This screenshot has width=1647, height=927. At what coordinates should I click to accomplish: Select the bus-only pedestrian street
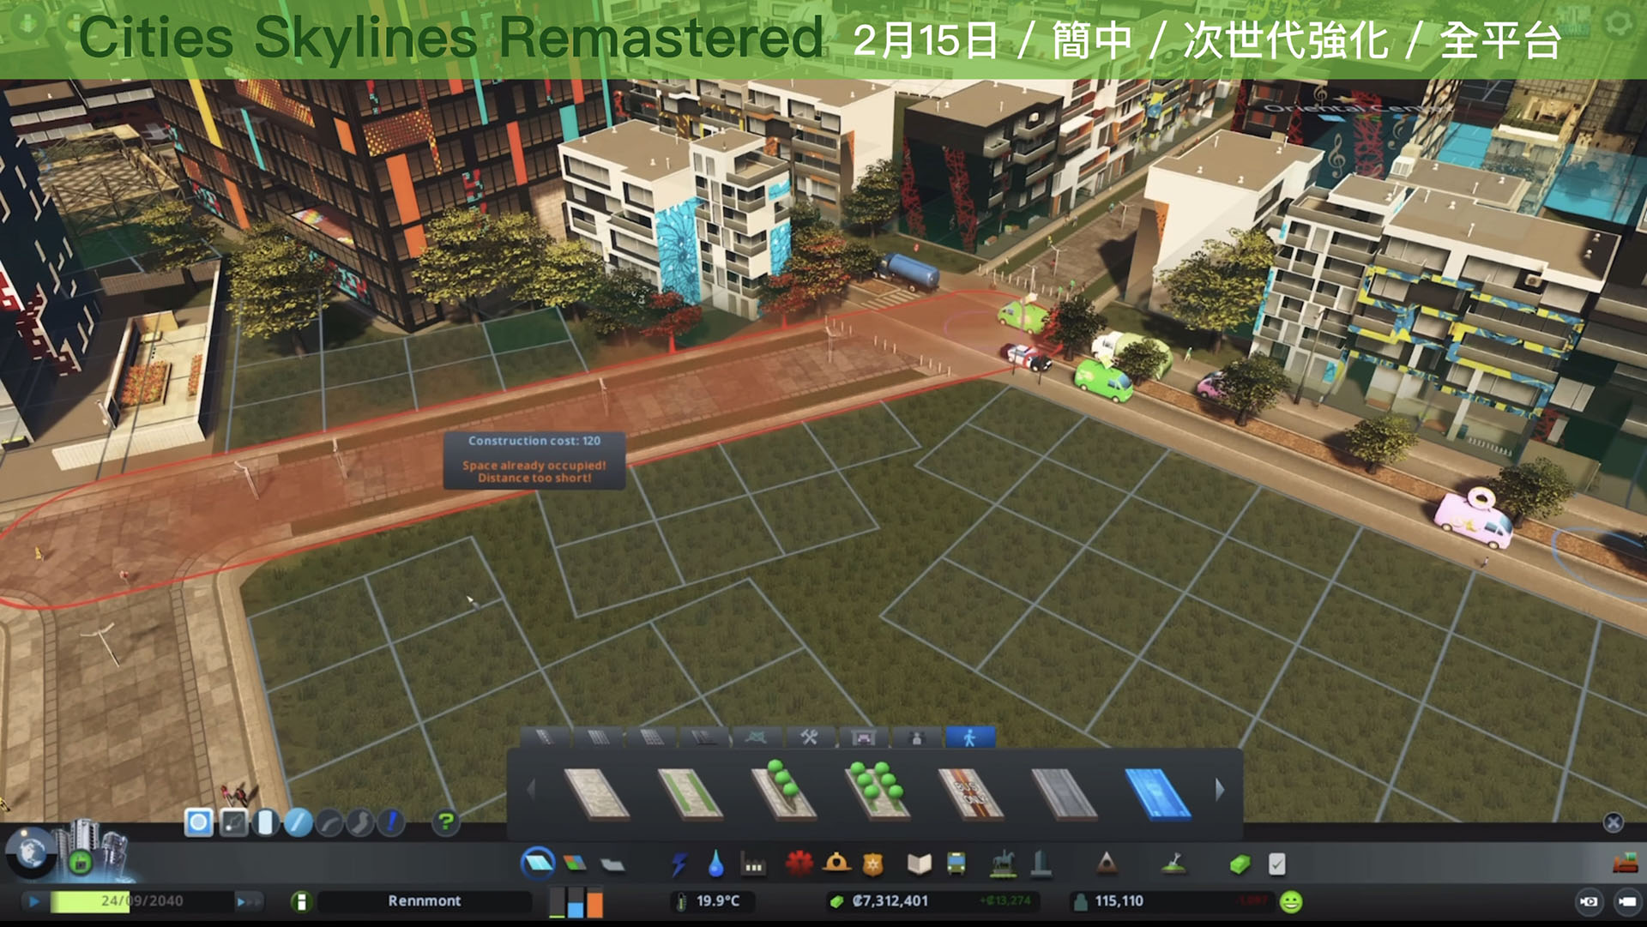971,793
